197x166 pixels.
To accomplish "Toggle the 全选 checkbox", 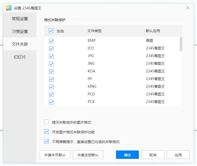I will 51,31.
